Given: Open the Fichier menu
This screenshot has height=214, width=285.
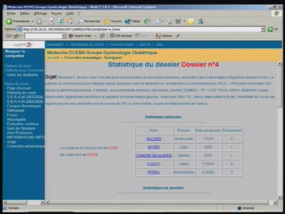Looking at the screenshot, I should coord(11,14).
